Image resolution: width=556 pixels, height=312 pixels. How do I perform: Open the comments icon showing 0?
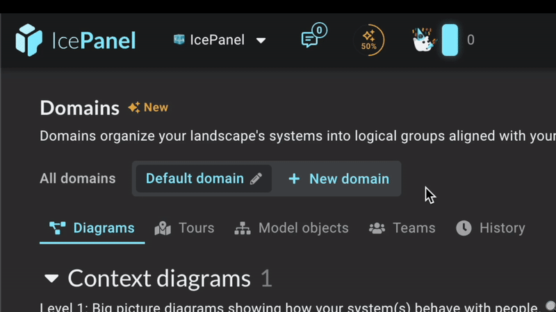click(x=314, y=36)
